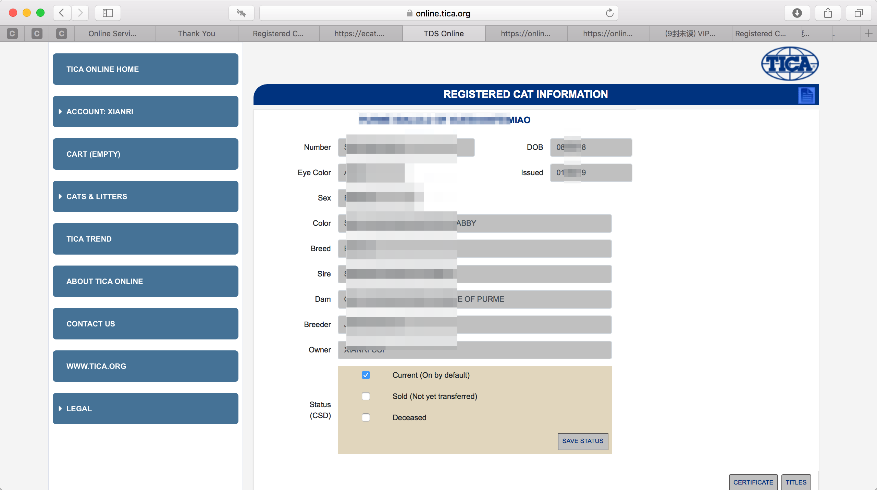Click the TICA logo
Viewport: 877px width, 490px height.
[790, 64]
